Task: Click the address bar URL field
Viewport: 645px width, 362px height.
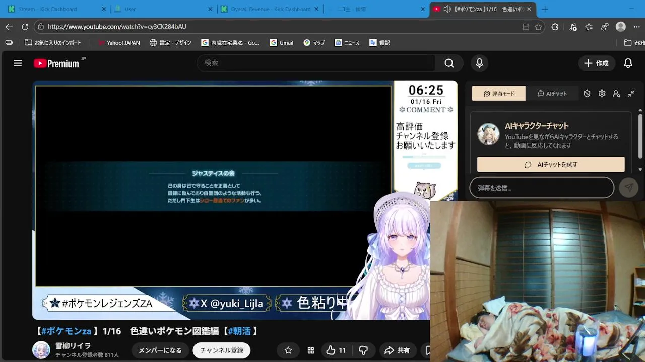Action: click(x=277, y=27)
